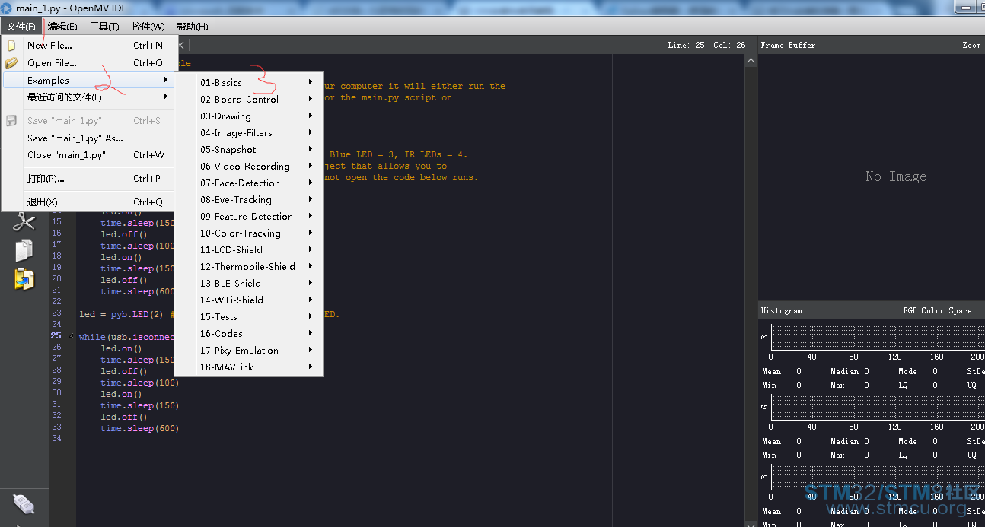Select Close "main_1.py" menu entry
This screenshot has width=985, height=527.
pyautogui.click(x=90, y=154)
